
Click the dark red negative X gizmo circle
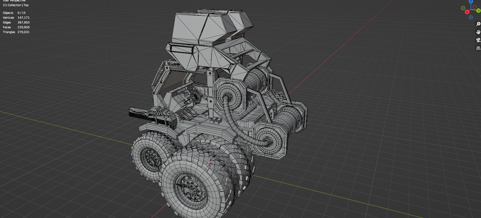point(475,7)
